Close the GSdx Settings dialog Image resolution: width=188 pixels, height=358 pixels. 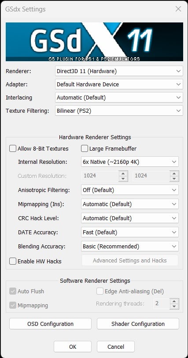(x=178, y=9)
